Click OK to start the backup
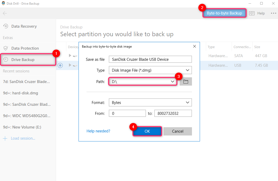The height and width of the screenshot is (181, 278). click(147, 131)
